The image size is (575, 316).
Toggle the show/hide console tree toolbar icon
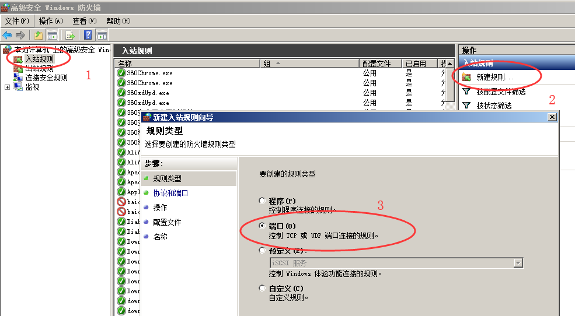pos(52,35)
